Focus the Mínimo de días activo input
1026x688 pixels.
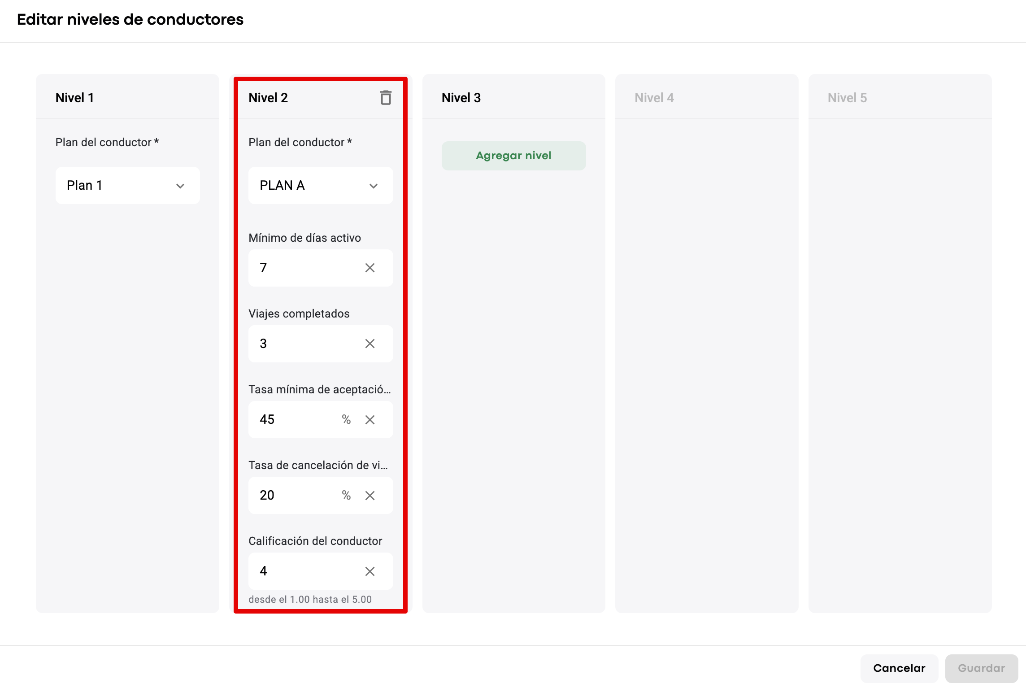[305, 268]
